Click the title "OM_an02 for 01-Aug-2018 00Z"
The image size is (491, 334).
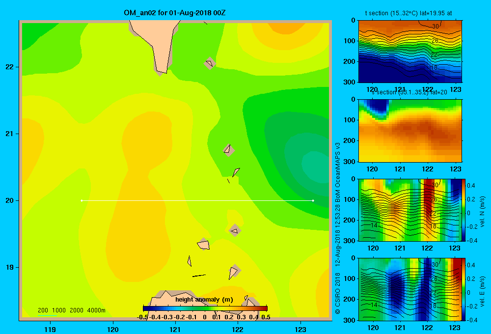175,13
